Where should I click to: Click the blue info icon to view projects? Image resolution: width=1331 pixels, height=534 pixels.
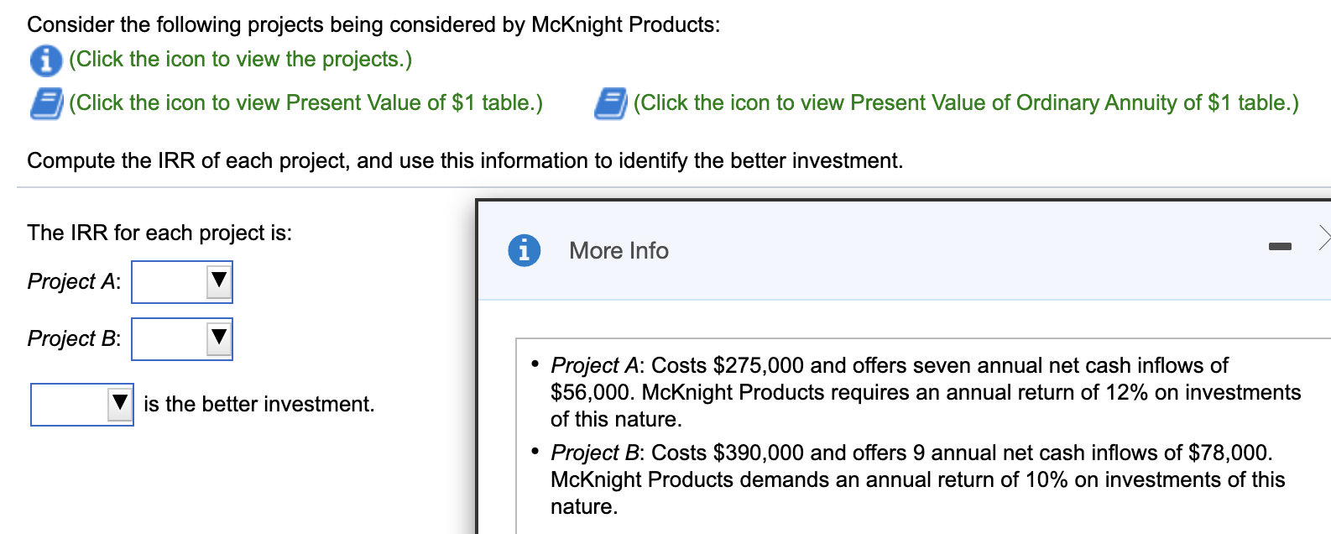coord(45,60)
